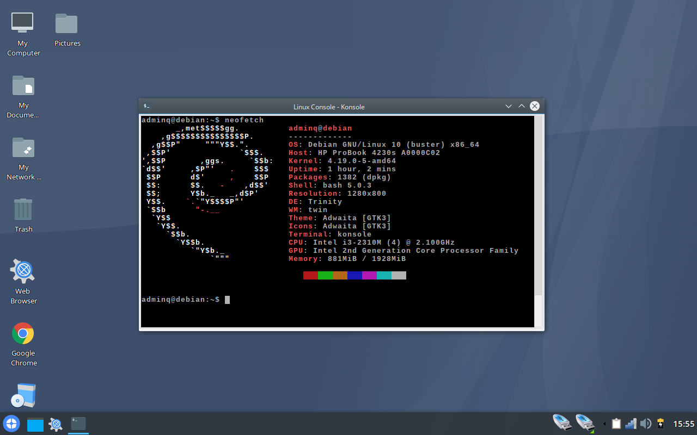The width and height of the screenshot is (697, 435).
Task: Click the volume speaker tray icon
Action: click(x=646, y=424)
